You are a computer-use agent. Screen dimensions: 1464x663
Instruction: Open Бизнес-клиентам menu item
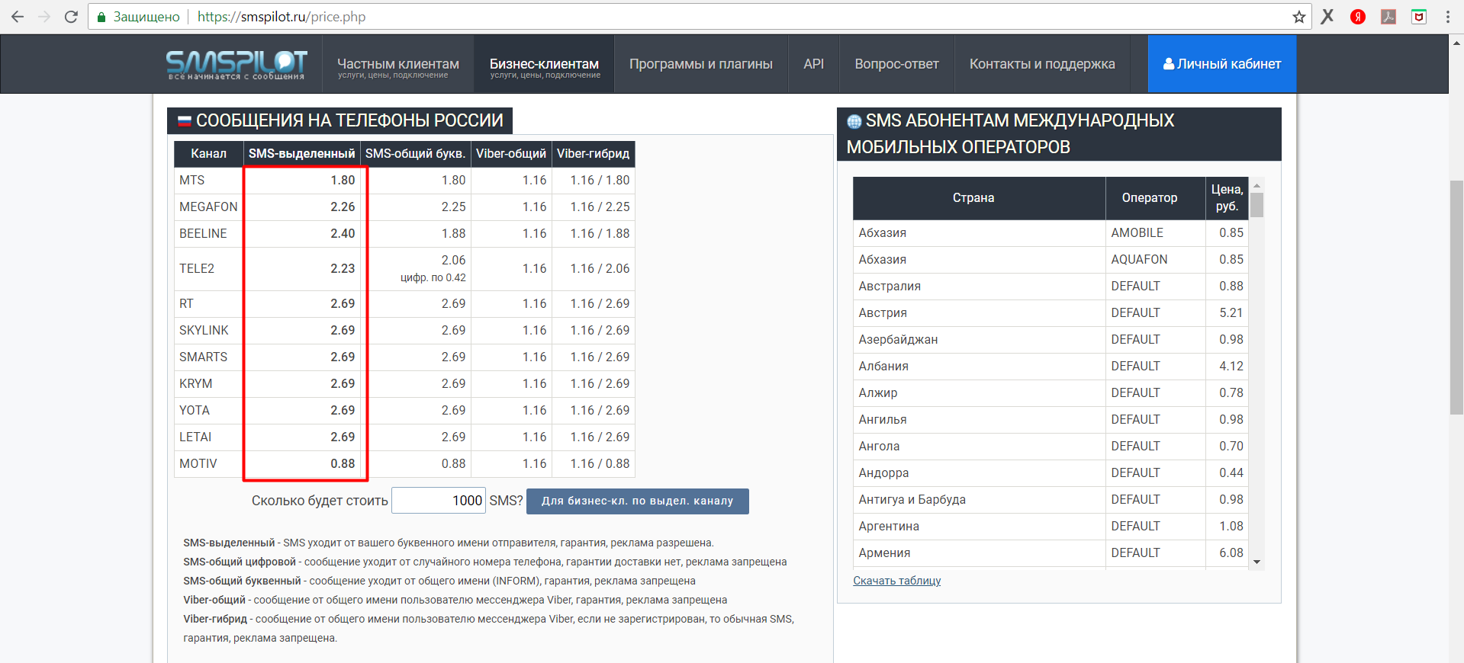(x=544, y=64)
